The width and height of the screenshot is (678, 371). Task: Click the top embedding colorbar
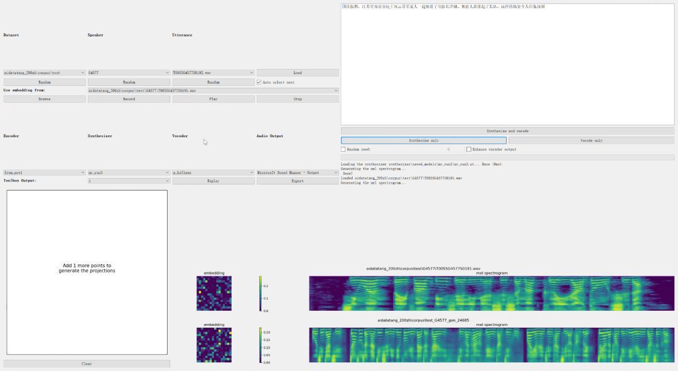tap(261, 294)
